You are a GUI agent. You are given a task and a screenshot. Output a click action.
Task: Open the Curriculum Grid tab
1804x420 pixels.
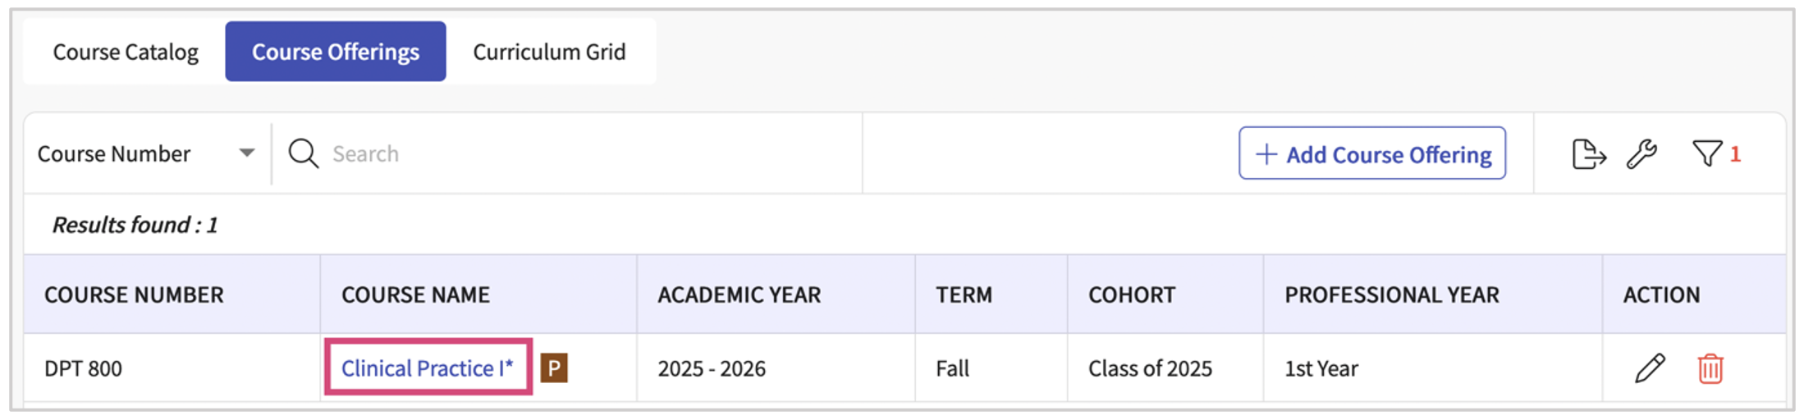[549, 52]
